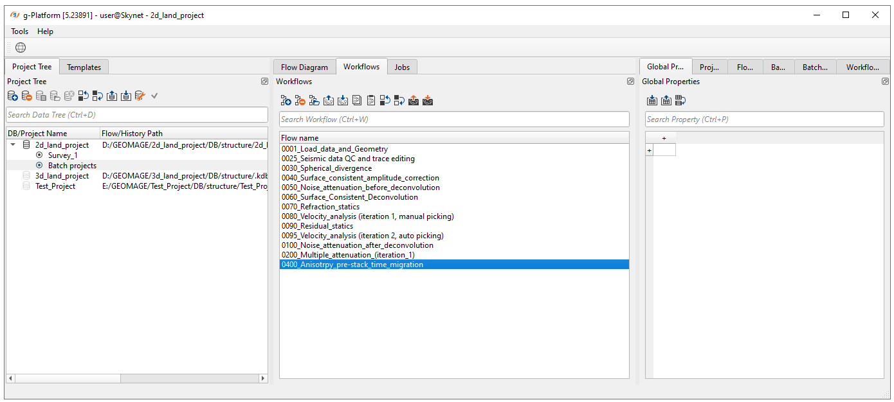Collapse the 2d_land_project tree node
The image size is (894, 402).
[x=14, y=145]
